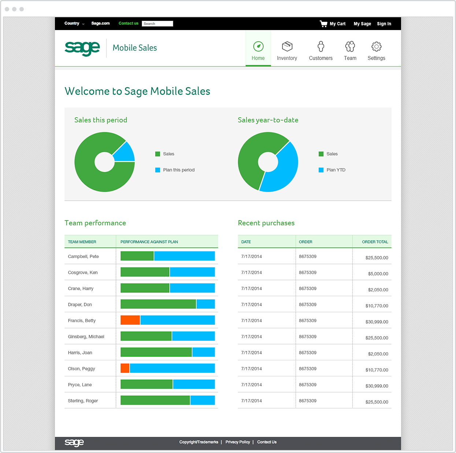456x453 pixels.
Task: Select the Inventory tab label
Action: (x=287, y=58)
